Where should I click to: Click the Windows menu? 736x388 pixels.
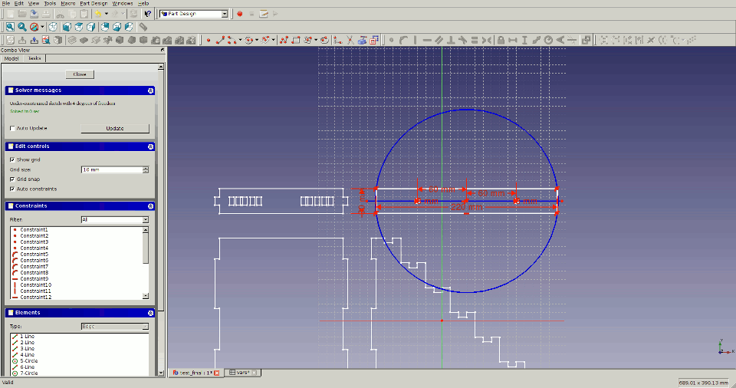pyautogui.click(x=123, y=3)
